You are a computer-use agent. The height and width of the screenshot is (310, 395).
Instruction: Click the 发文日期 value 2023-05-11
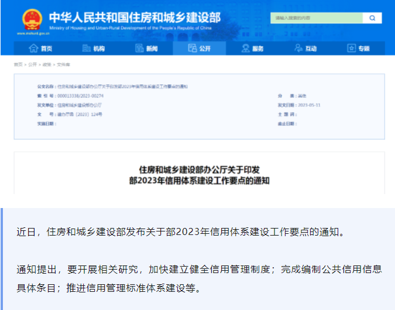click(309, 105)
